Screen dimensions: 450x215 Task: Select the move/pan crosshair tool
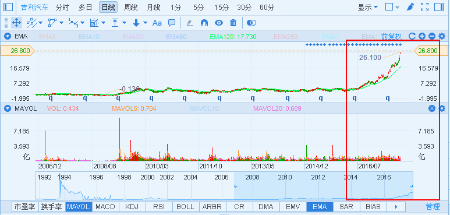pyautogui.click(x=16, y=23)
